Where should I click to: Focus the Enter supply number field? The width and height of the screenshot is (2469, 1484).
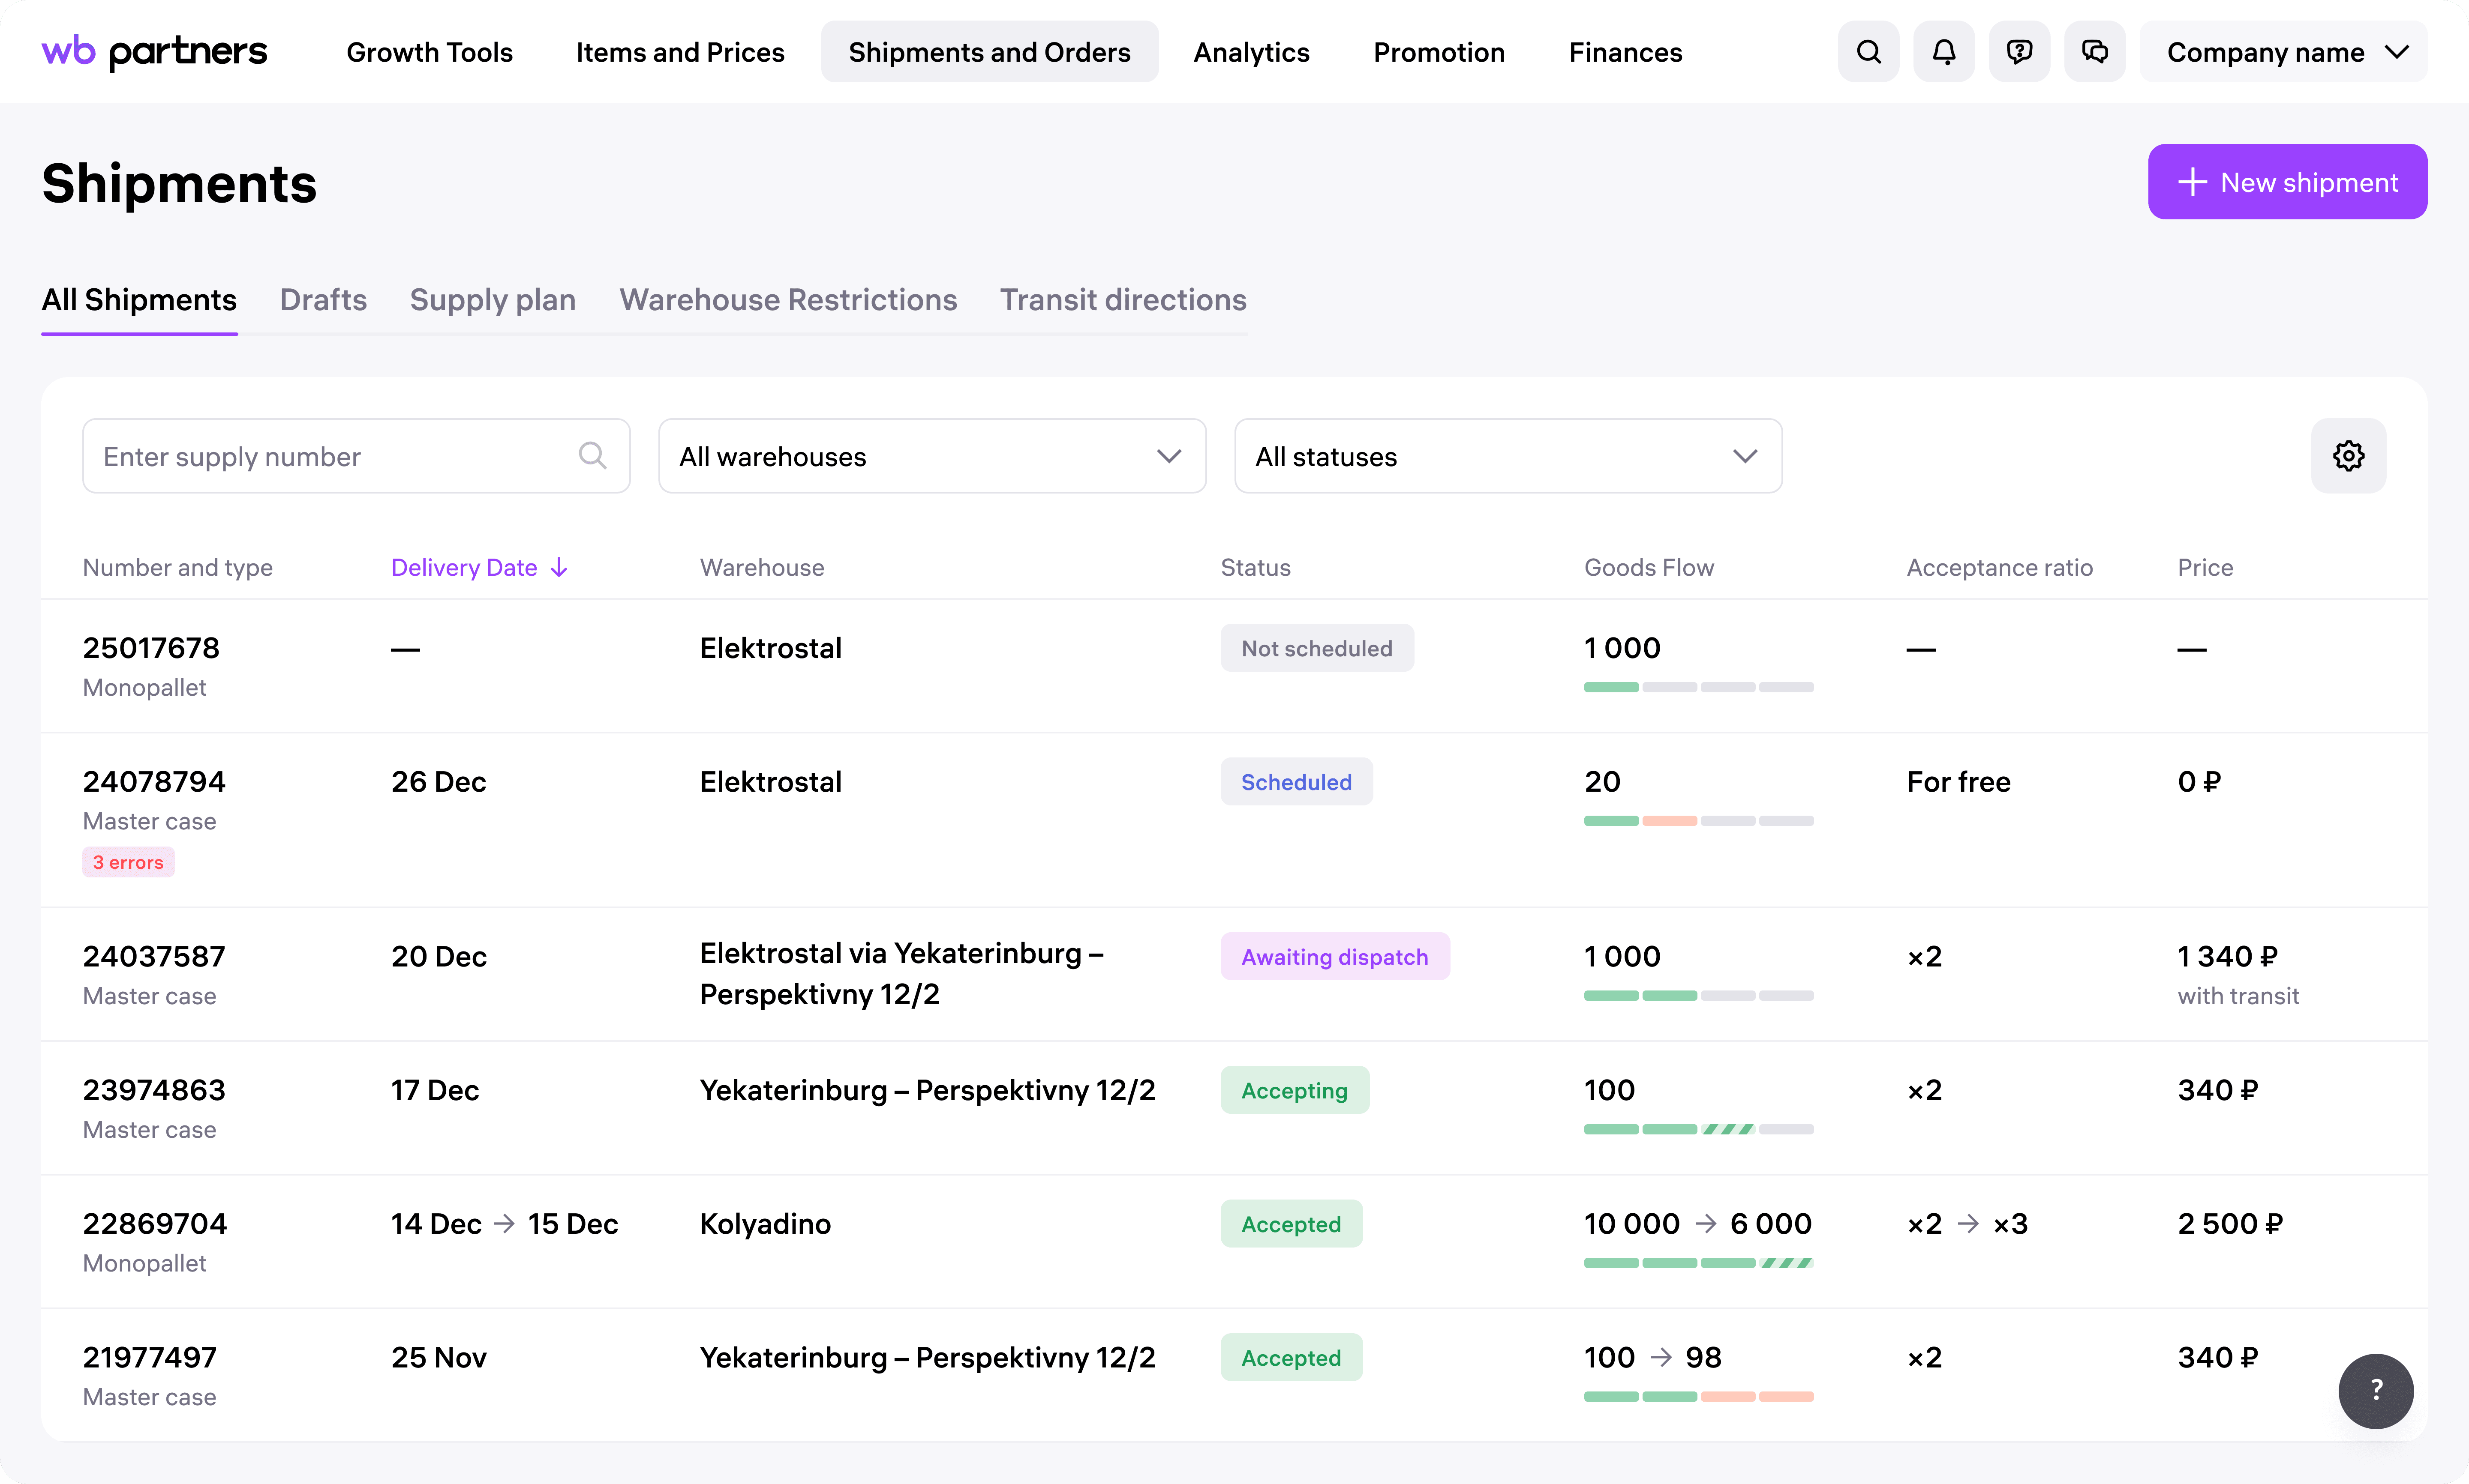330,456
